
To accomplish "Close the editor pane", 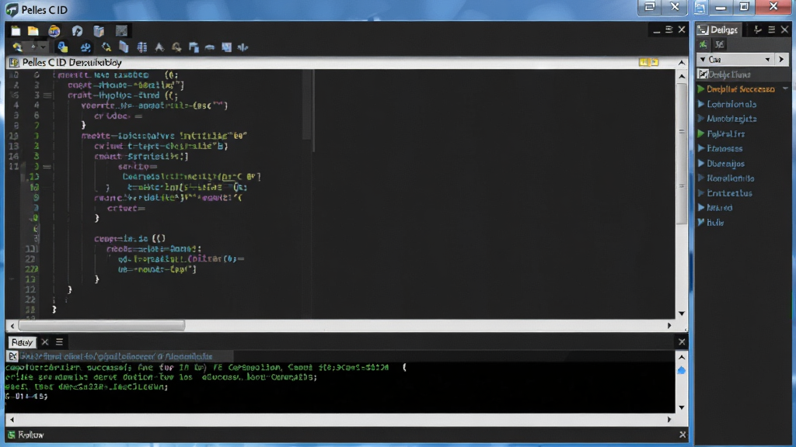I will (682, 30).
